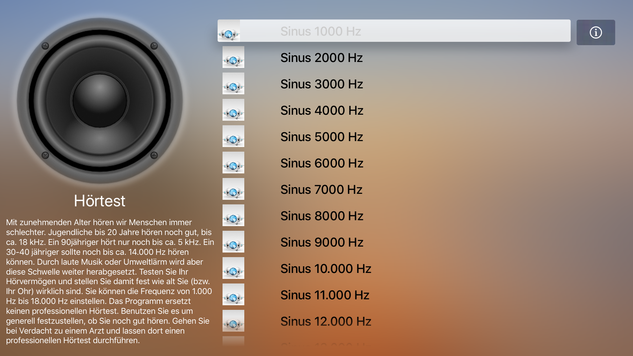The height and width of the screenshot is (356, 633).
Task: Open the info button
Action: [596, 32]
